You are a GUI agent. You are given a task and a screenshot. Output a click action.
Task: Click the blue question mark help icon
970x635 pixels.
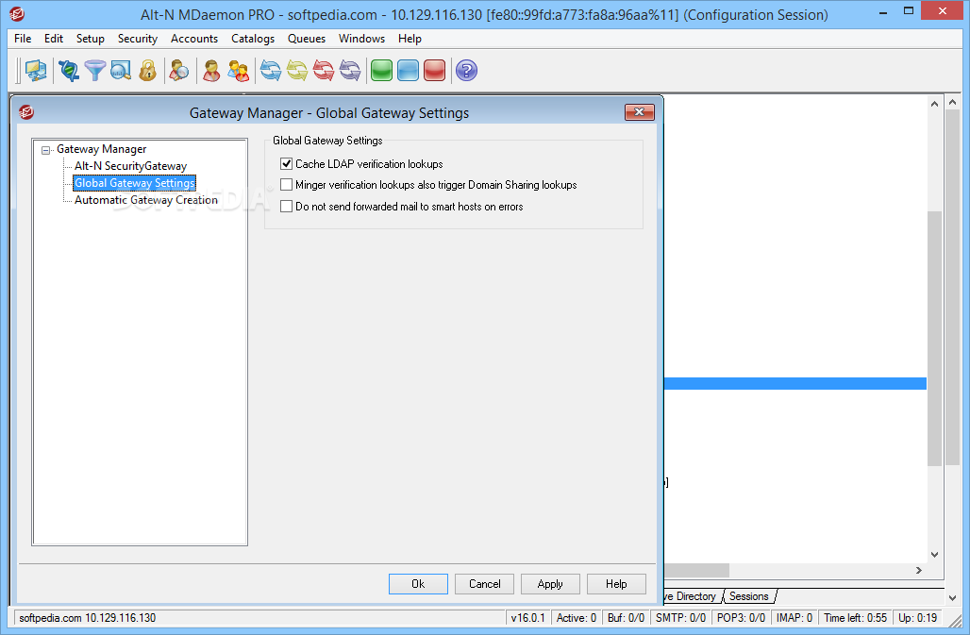click(x=466, y=71)
